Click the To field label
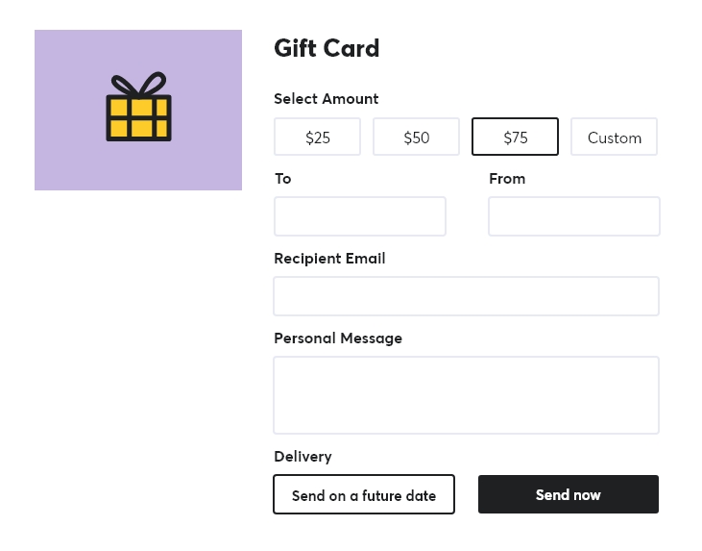 pos(282,178)
